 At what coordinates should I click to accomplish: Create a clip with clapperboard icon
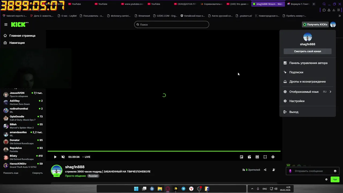pyautogui.click(x=249, y=157)
